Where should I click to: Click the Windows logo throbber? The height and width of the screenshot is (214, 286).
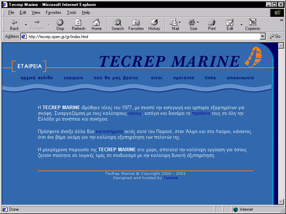277,12
